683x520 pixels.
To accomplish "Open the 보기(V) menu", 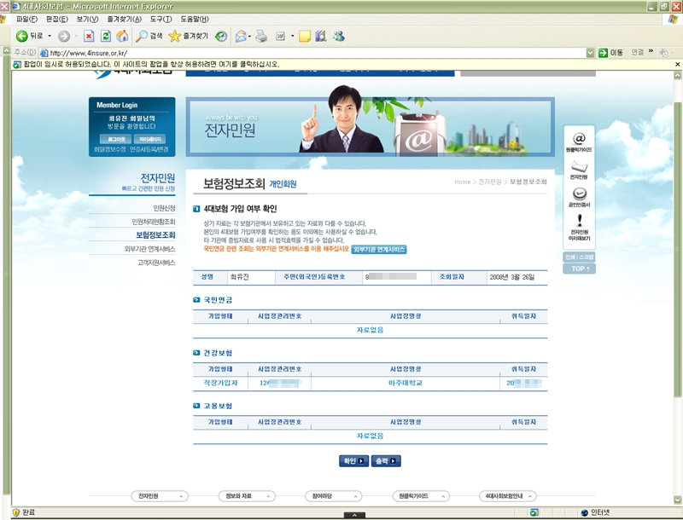I will tap(87, 19).
